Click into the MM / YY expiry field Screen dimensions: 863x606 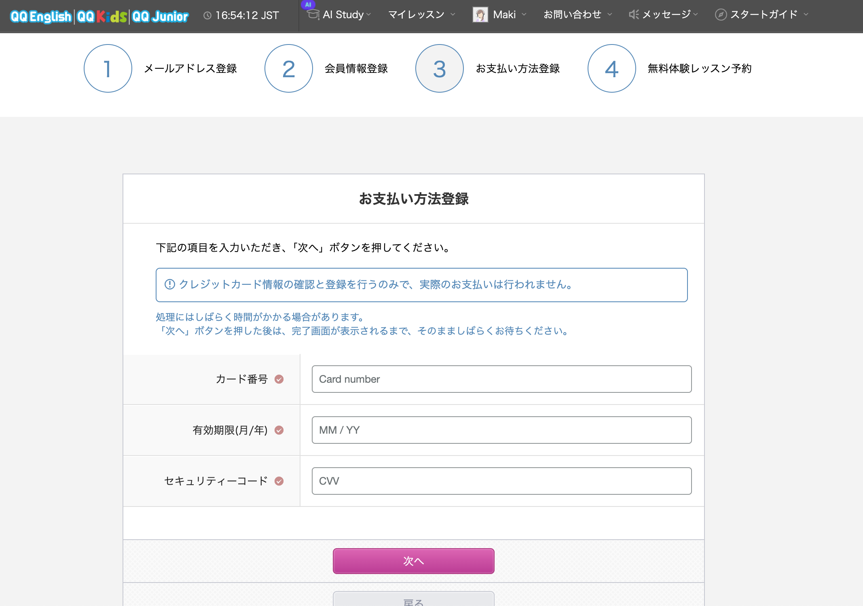pos(501,430)
